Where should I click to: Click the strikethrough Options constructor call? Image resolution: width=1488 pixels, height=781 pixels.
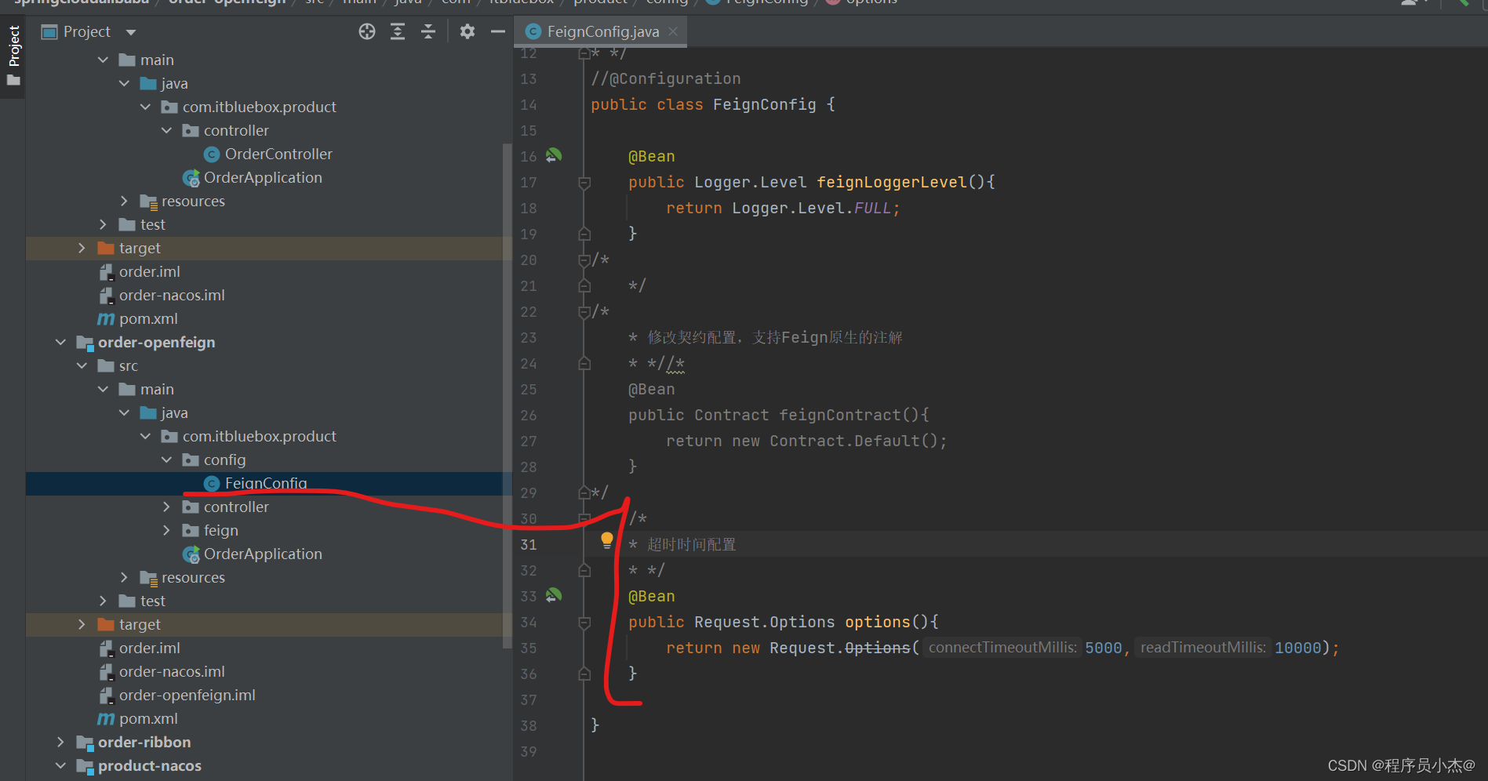point(878,648)
